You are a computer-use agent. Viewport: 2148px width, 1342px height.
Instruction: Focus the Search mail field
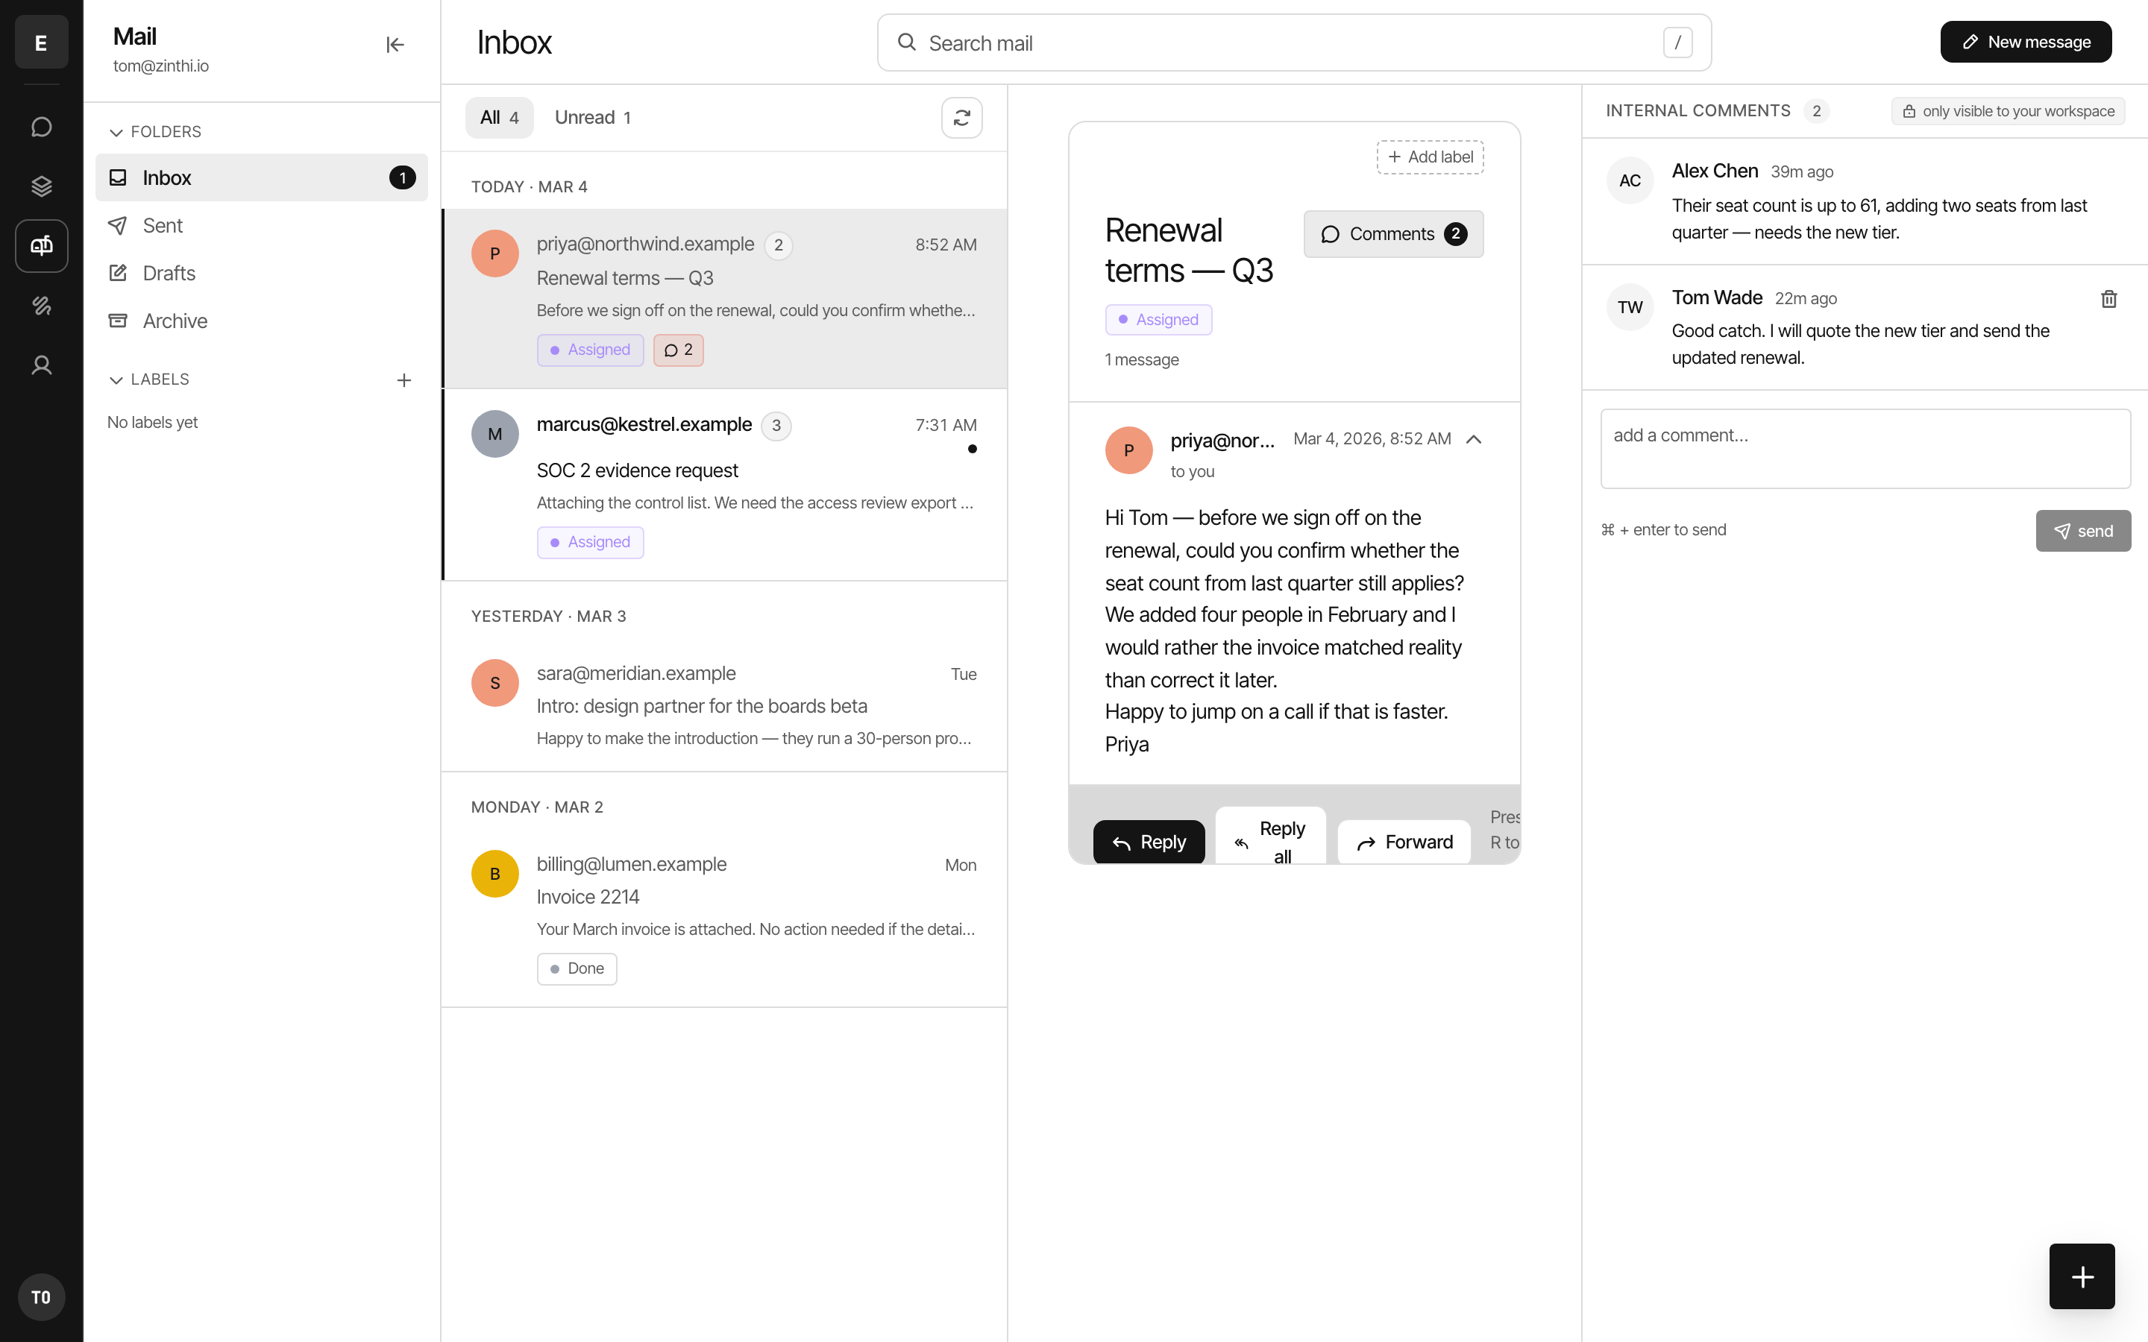(1293, 42)
